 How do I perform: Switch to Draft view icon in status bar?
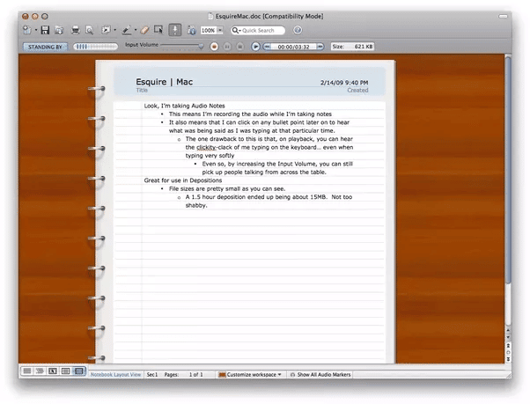(27, 371)
